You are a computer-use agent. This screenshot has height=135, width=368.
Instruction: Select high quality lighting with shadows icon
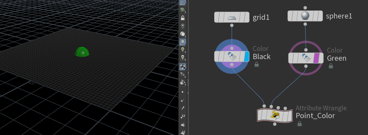coord(183,57)
